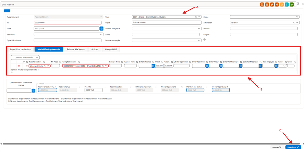
Task: Open calendar picker next to Date field
Action: pos(101,29)
